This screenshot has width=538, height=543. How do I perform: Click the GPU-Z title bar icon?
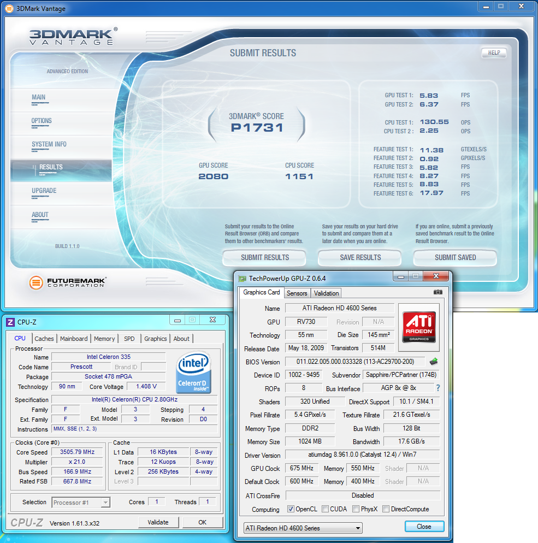tap(243, 279)
